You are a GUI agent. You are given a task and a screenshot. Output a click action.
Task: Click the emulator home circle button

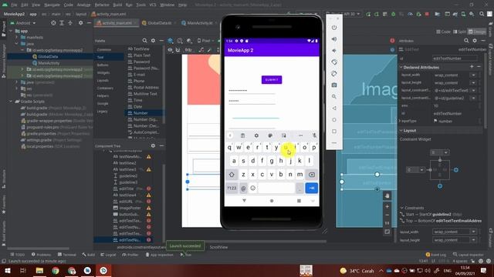point(334,120)
